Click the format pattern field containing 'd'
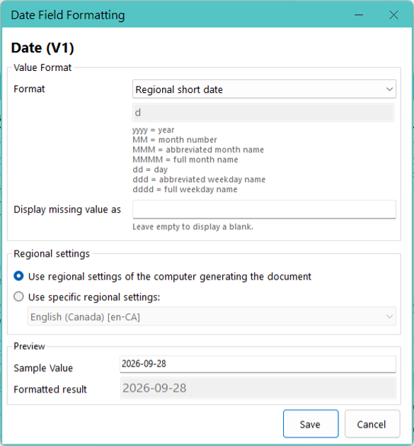 tap(263, 113)
